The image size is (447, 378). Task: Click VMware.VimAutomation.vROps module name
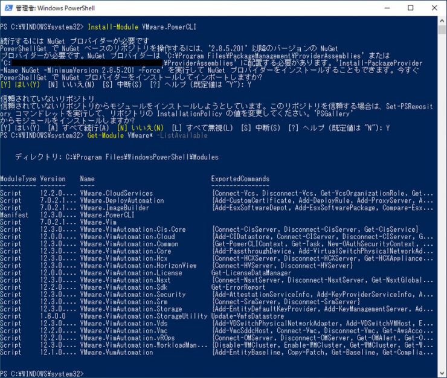coord(127,338)
